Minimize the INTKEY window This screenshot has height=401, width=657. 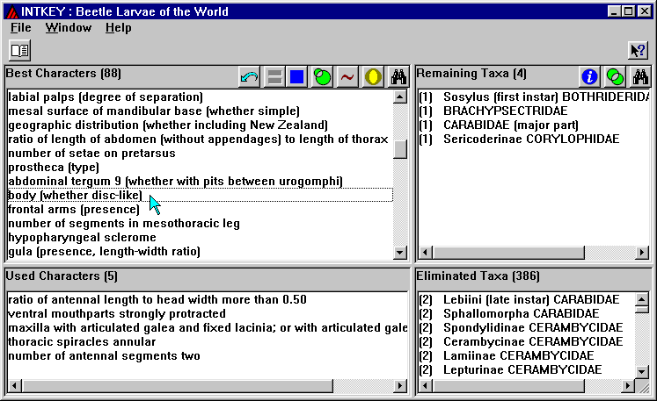(x=614, y=11)
